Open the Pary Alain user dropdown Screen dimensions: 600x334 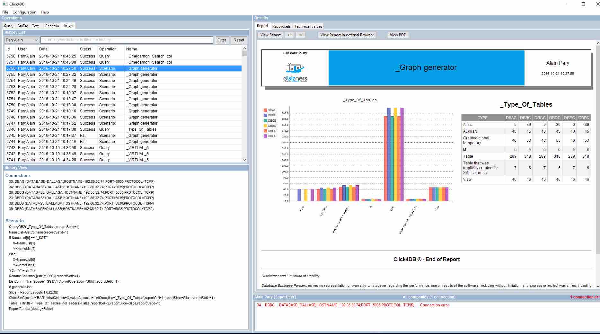click(x=22, y=40)
